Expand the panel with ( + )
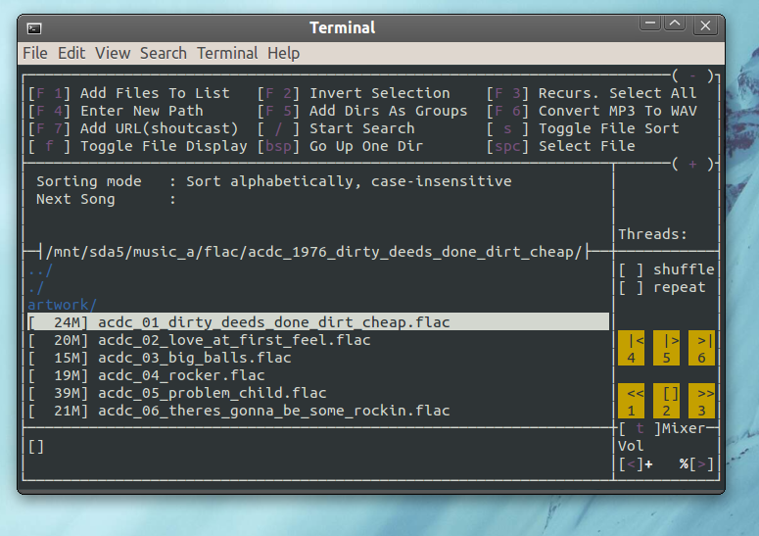Image resolution: width=759 pixels, height=536 pixels. coord(692,164)
